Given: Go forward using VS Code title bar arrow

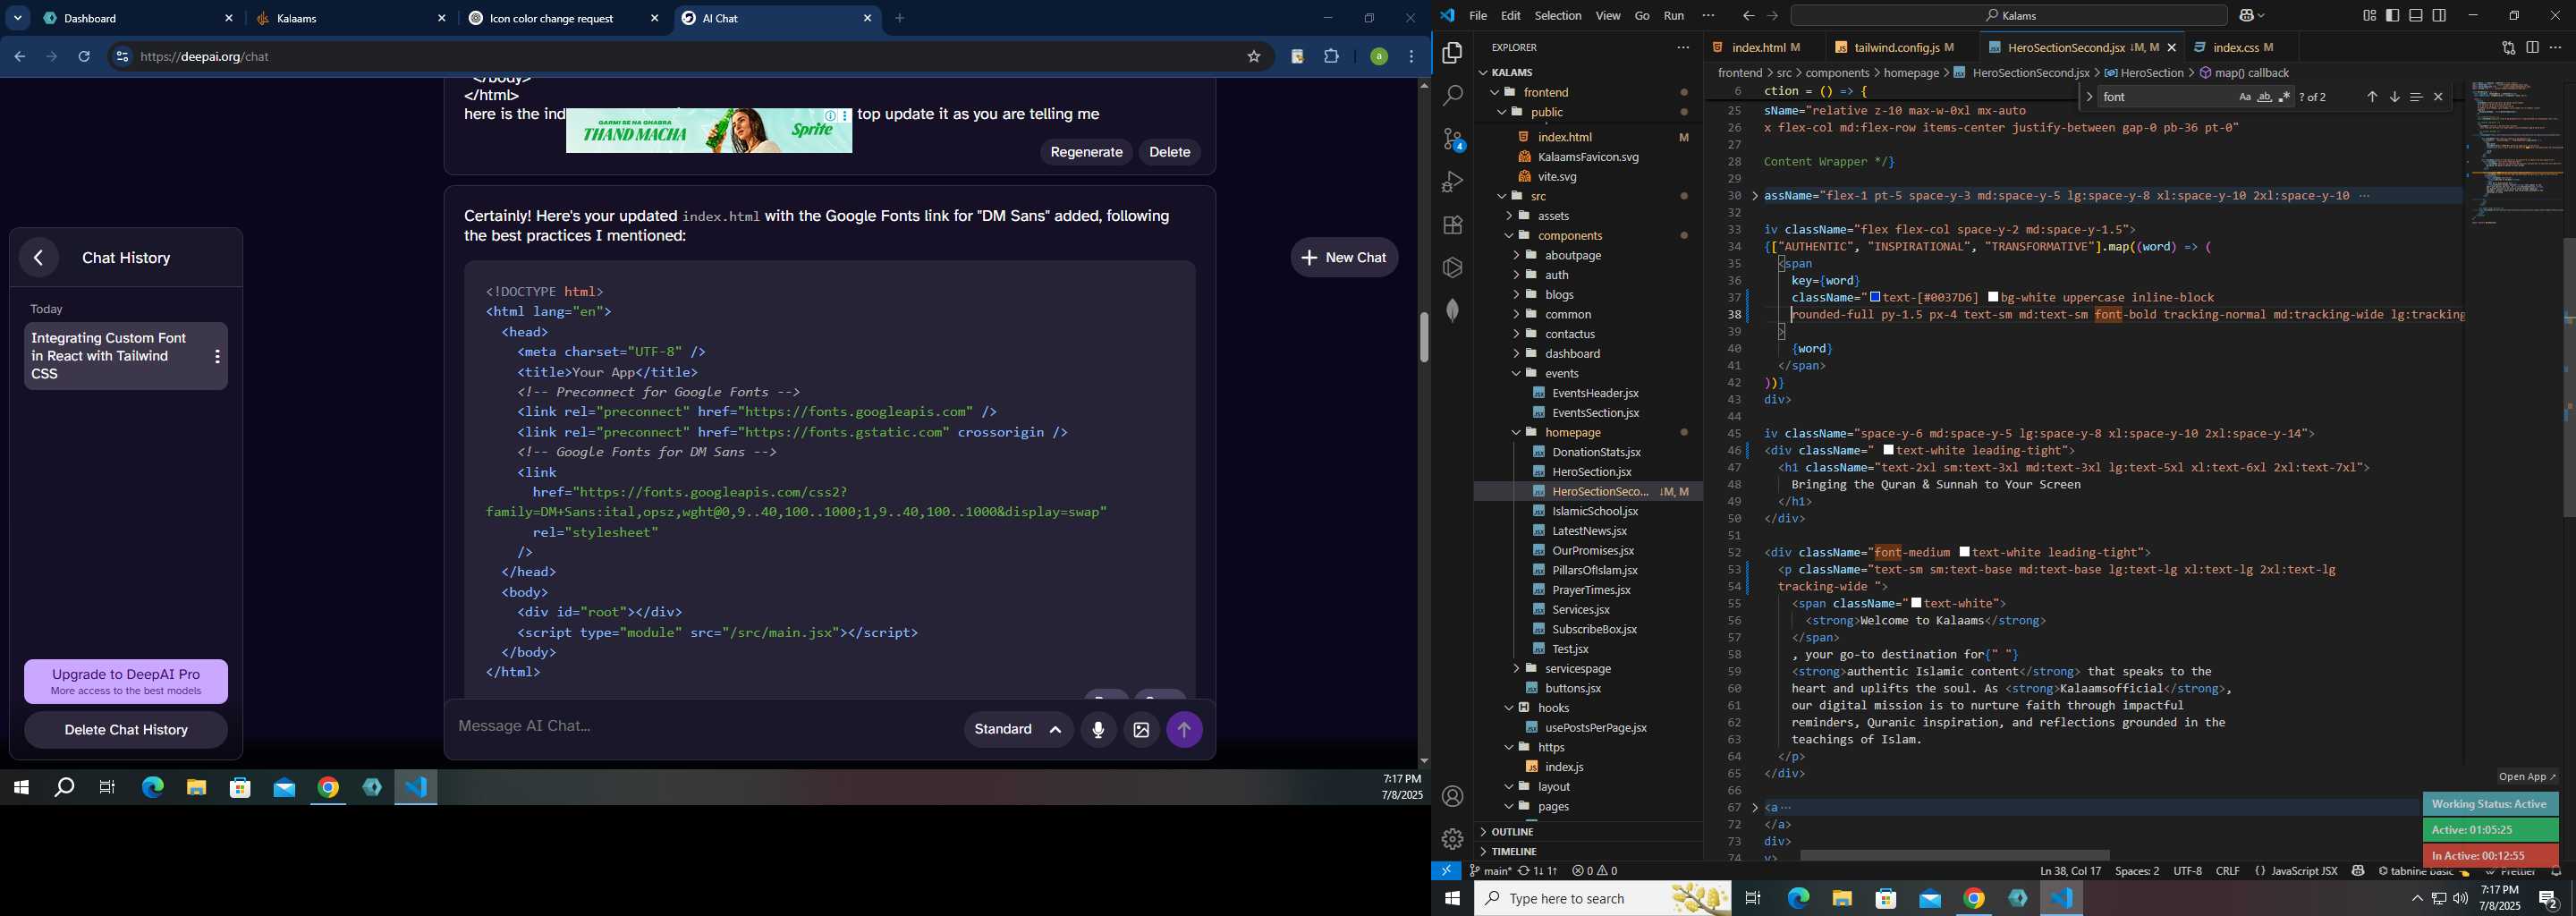Looking at the screenshot, I should (1772, 16).
